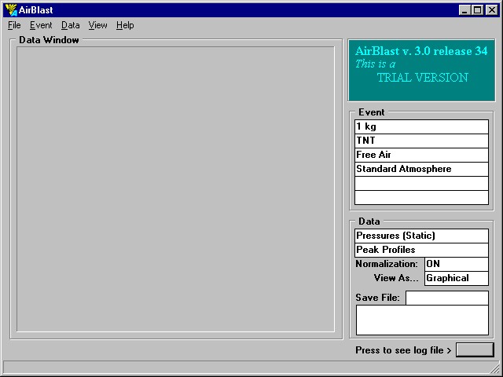Click the log file button
503x377 pixels.
coord(475,350)
